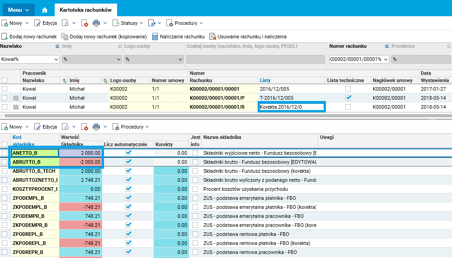Click the printer icon in top toolbar
452x258 pixels.
pos(96,23)
